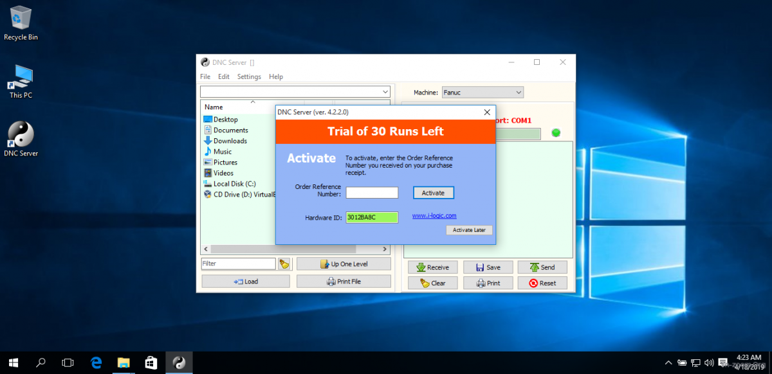Click the file list scroll right arrow
This screenshot has width=772, height=374.
click(385, 249)
